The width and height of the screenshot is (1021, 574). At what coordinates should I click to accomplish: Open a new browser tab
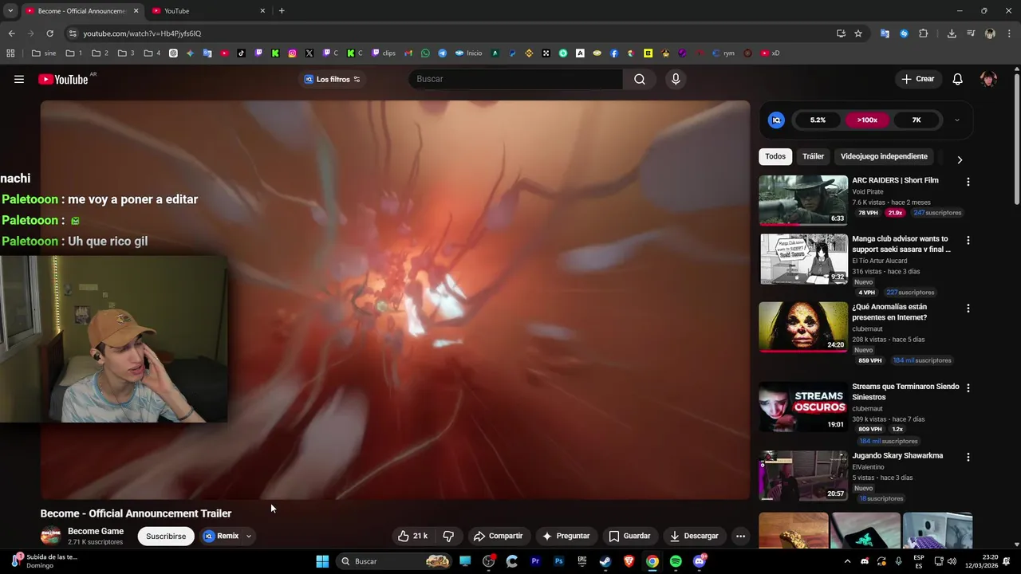282,10
